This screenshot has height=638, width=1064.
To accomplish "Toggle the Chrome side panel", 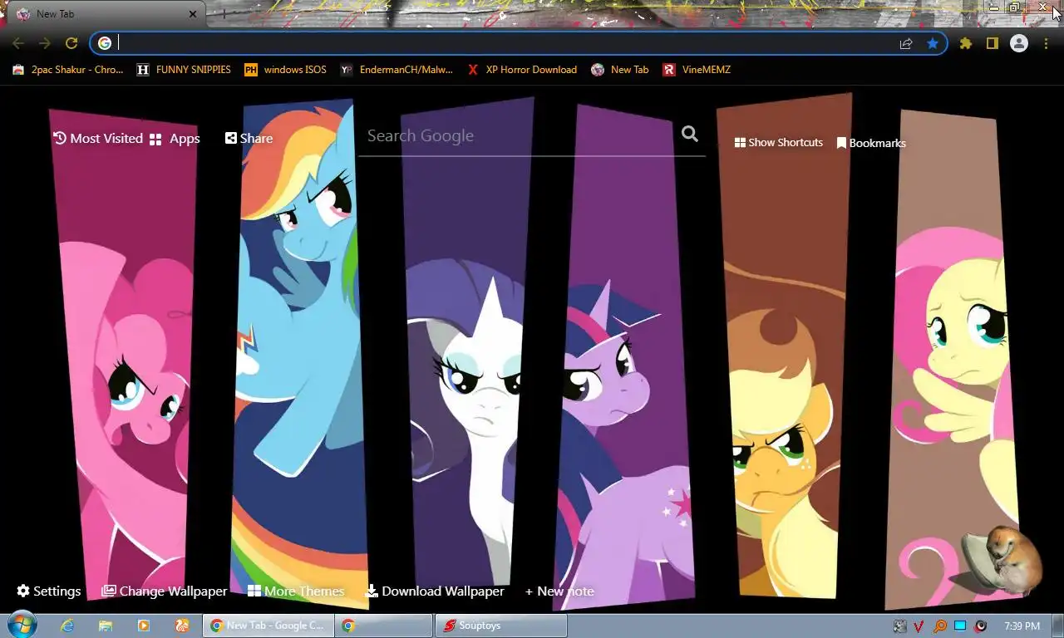I will pos(992,43).
